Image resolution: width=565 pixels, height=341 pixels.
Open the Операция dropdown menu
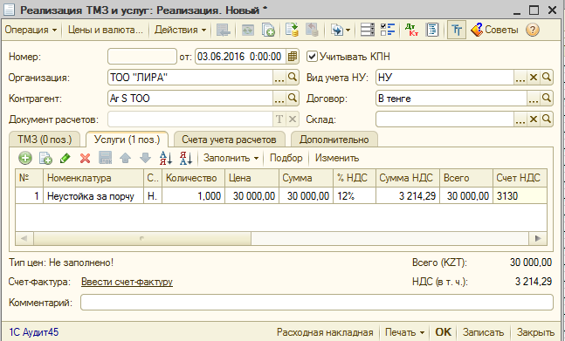click(31, 30)
